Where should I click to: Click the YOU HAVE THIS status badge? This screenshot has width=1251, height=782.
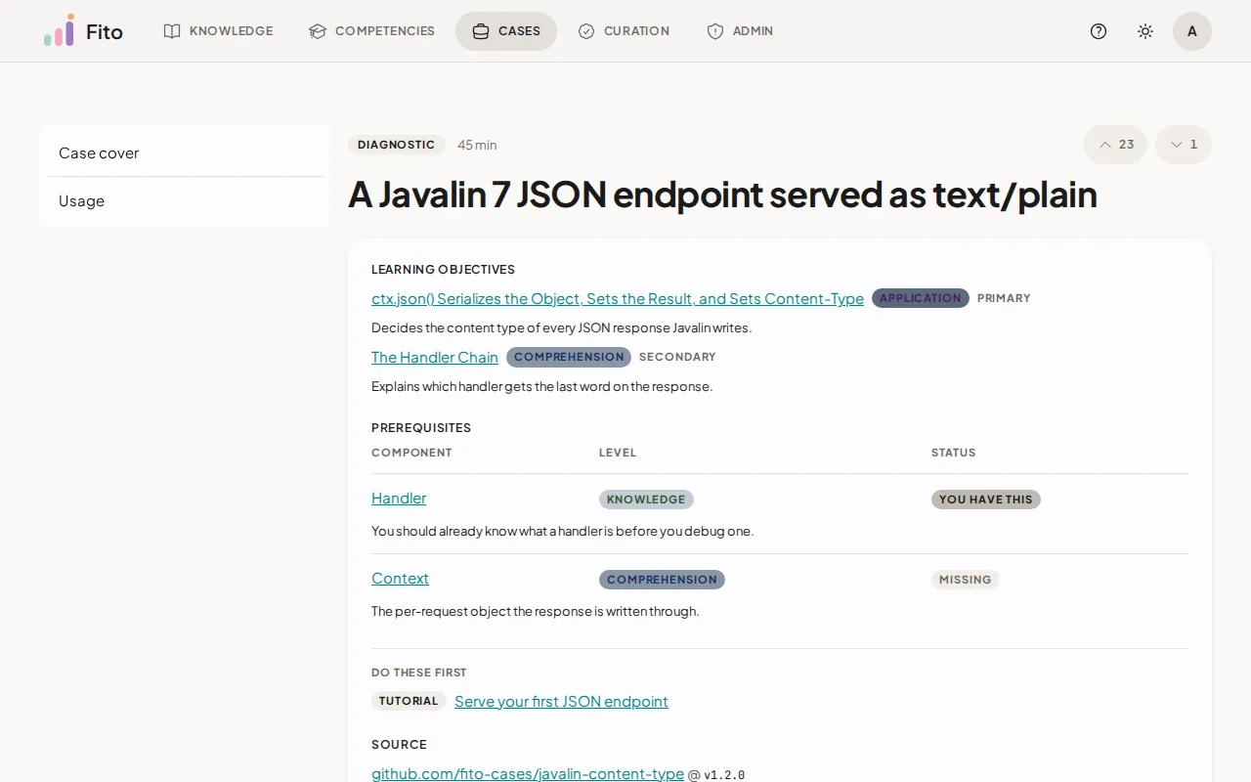986,500
